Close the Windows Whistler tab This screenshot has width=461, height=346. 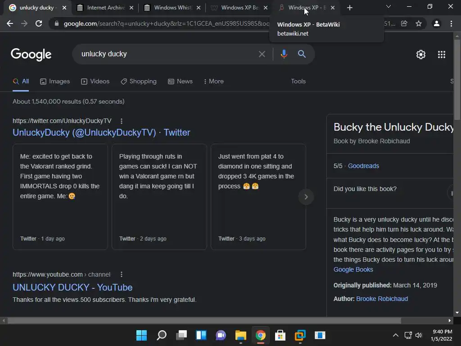pos(199,8)
